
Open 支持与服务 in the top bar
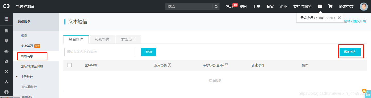[x=302, y=6]
